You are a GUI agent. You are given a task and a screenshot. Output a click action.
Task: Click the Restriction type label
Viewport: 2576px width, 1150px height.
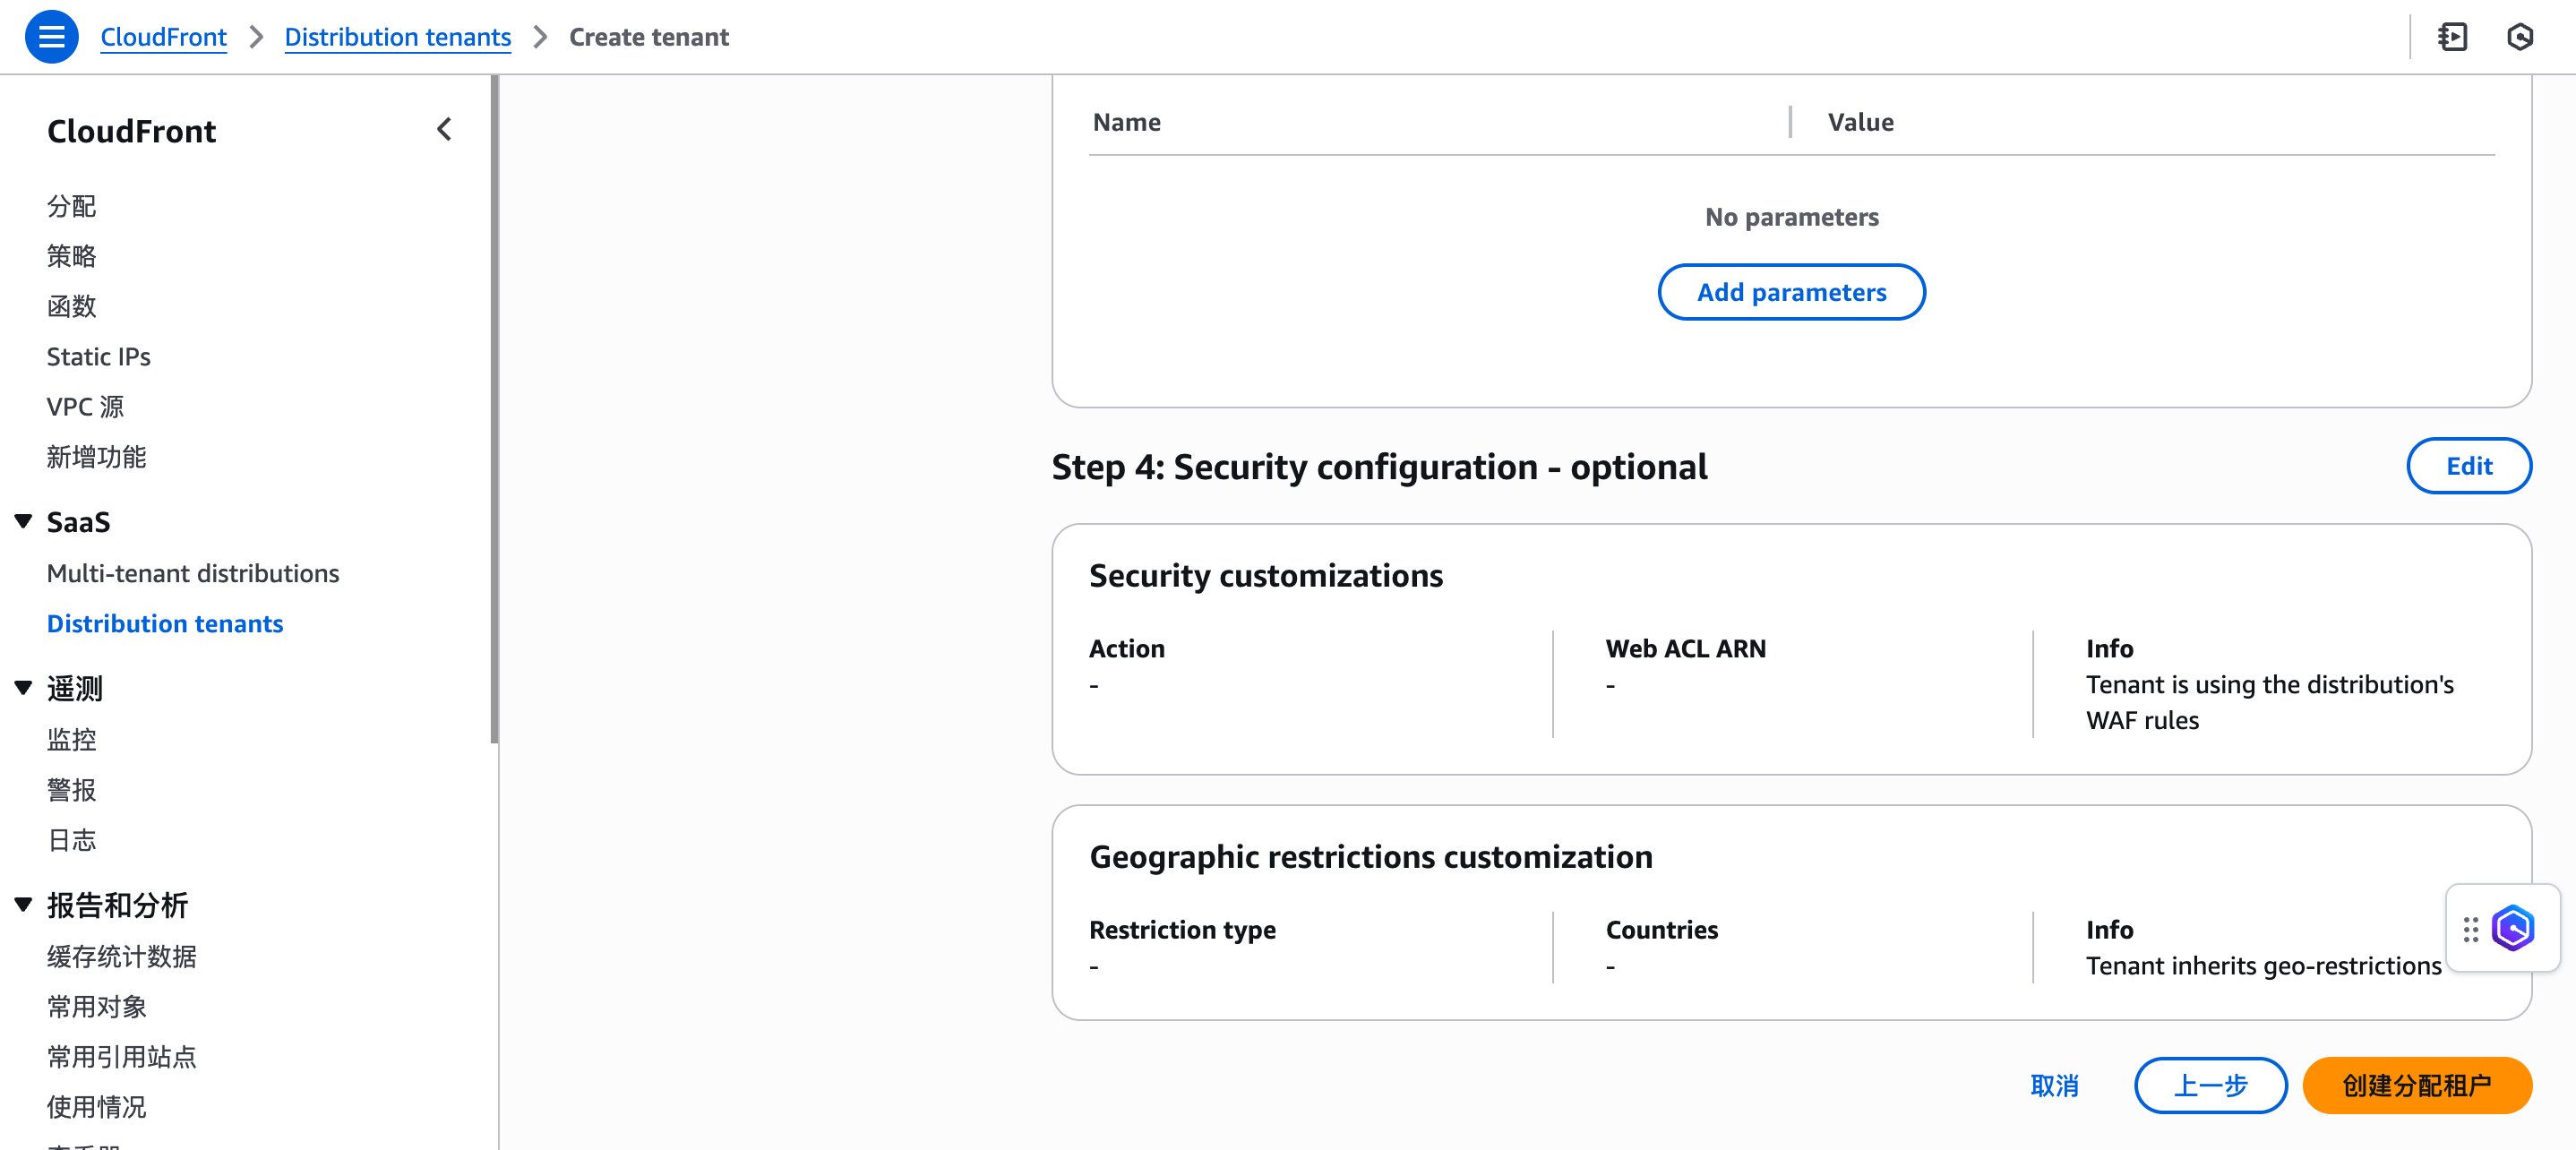click(1182, 930)
